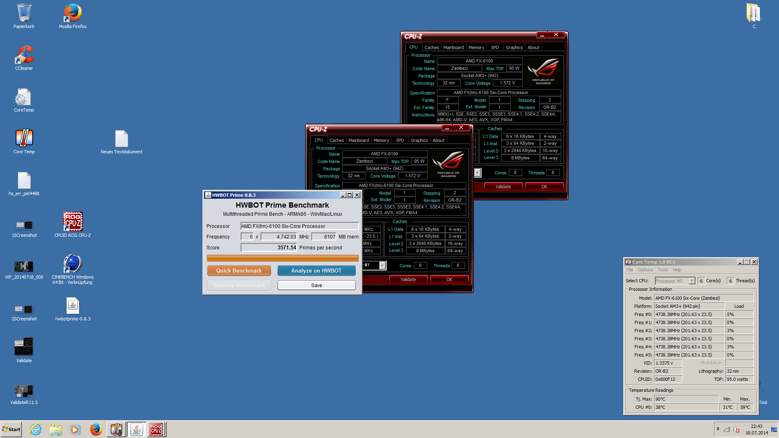The height and width of the screenshot is (438, 779).
Task: Select the WP_20140718_006 image file
Action: 24,270
